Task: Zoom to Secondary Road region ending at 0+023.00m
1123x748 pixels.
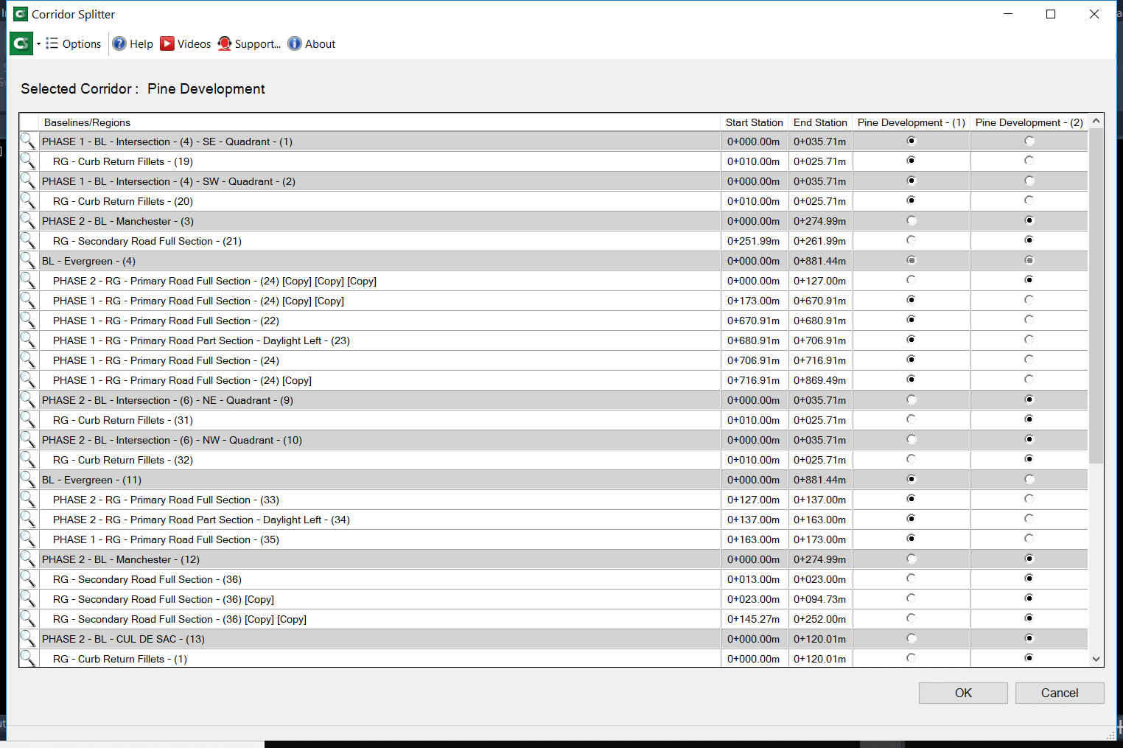Action: [28, 579]
